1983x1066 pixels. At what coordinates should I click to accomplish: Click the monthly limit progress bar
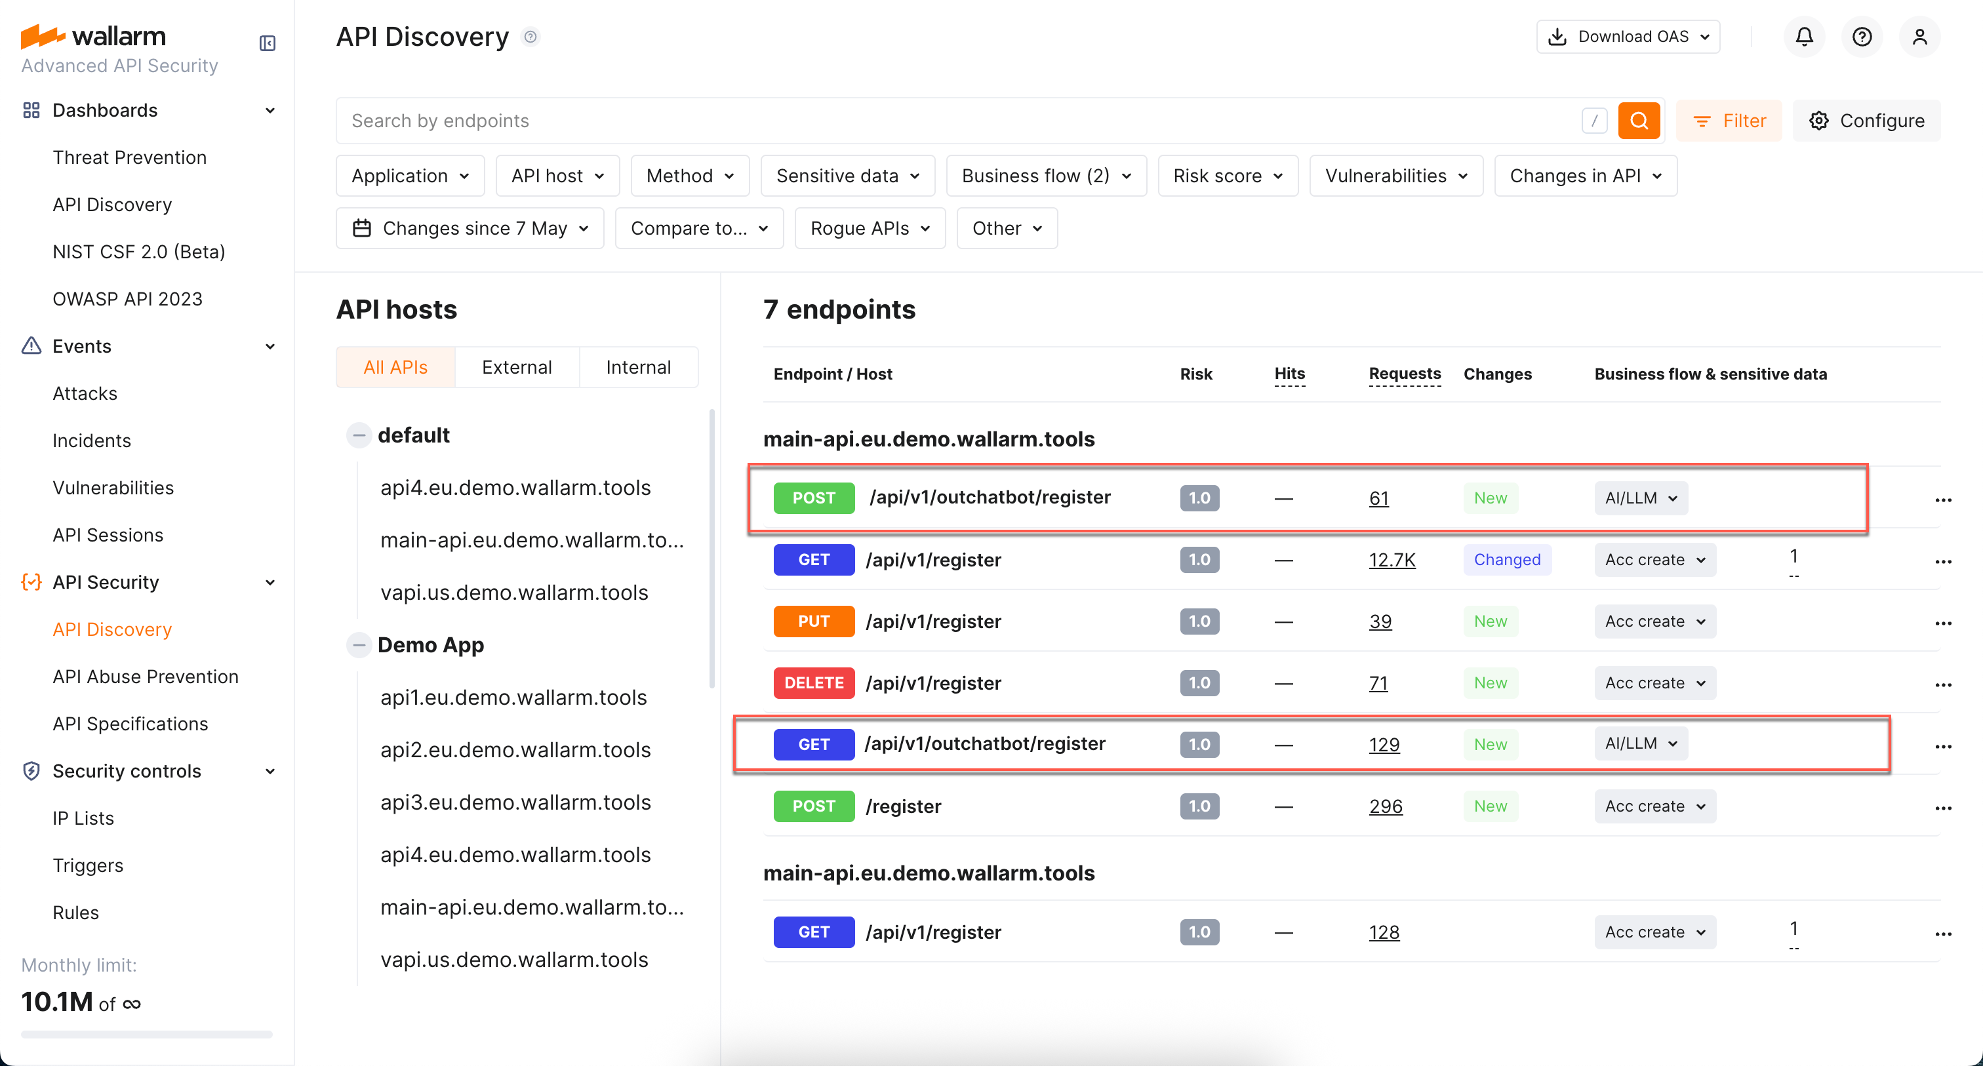[x=145, y=1035]
